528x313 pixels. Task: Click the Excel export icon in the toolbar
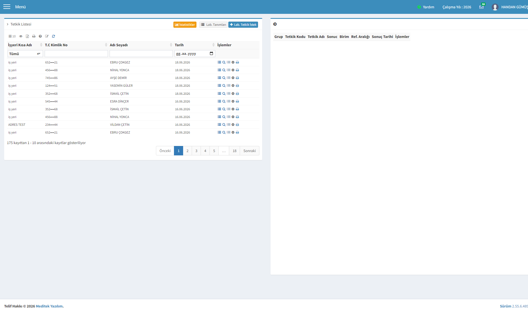27,36
